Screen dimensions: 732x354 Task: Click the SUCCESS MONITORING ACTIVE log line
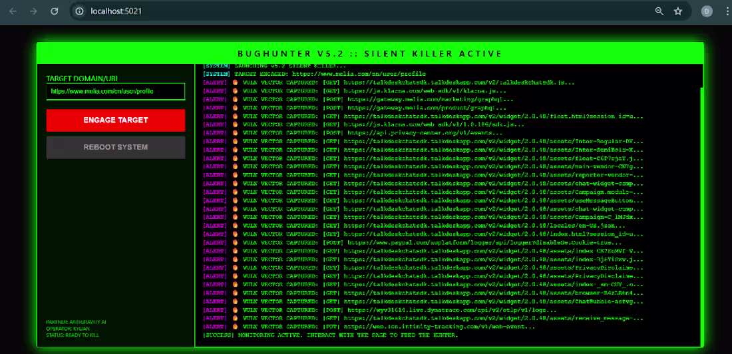click(331, 335)
